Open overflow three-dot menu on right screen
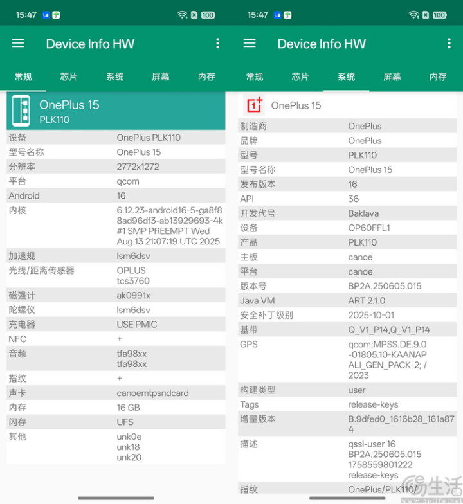 point(449,44)
